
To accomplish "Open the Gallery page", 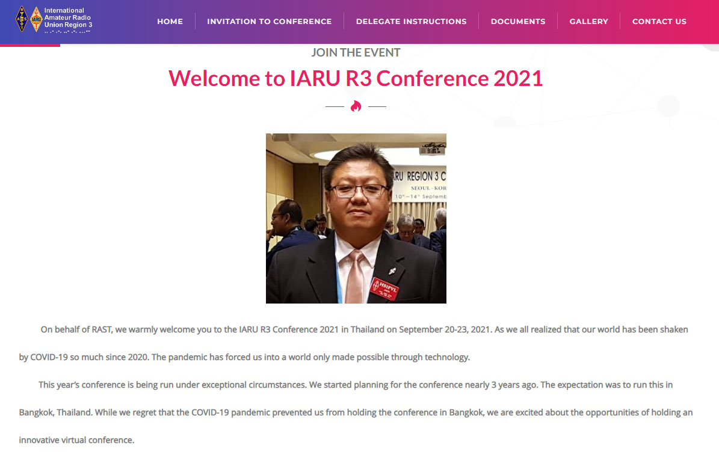I will tap(589, 22).
